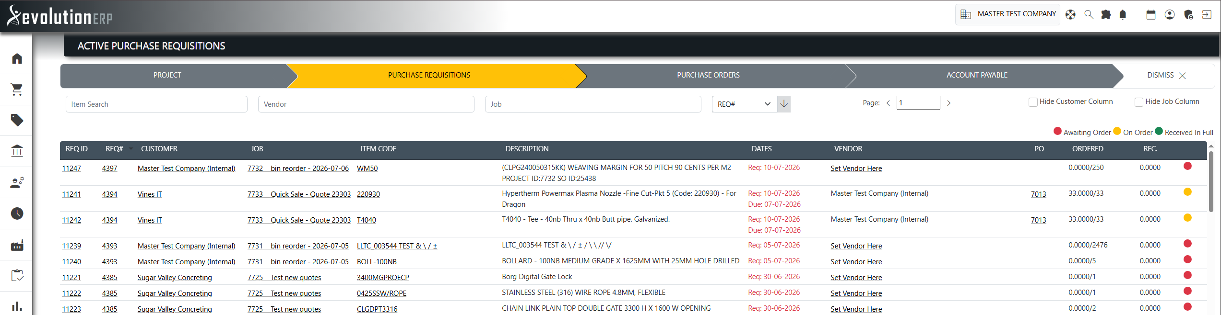The image size is (1221, 315).
Task: Open PO 7013 for item T4040
Action: [1038, 220]
